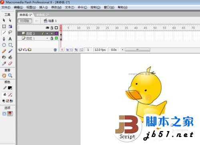Click the Add Motion Guide icon
The image size is (200, 145).
(x=25, y=50)
